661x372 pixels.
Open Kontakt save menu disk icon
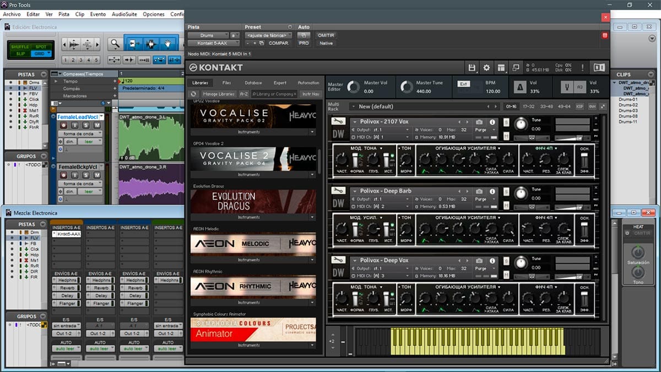point(472,67)
